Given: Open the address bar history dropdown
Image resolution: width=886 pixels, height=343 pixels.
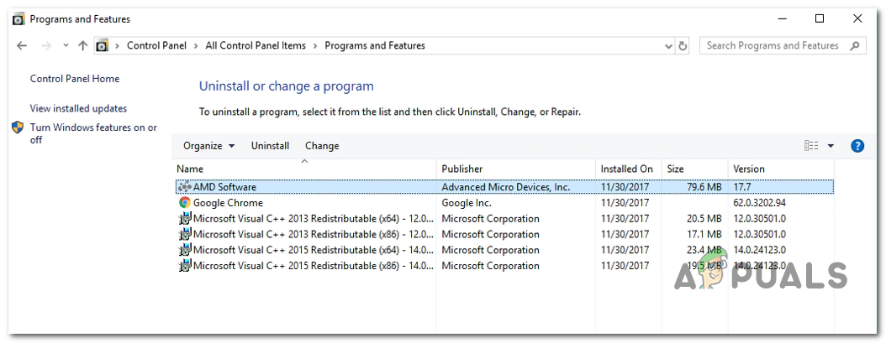Looking at the screenshot, I should tap(668, 46).
